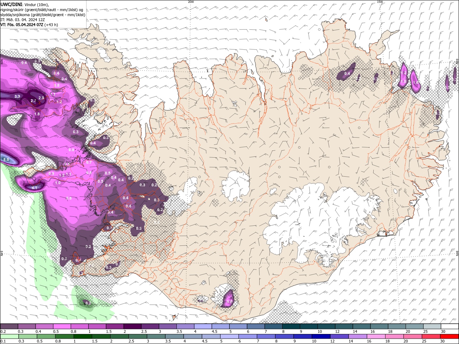The image size is (459, 344).
Task: Click the initial time 'IT: Mið. 03. 04. 2024 12Z'
Action: (23, 20)
